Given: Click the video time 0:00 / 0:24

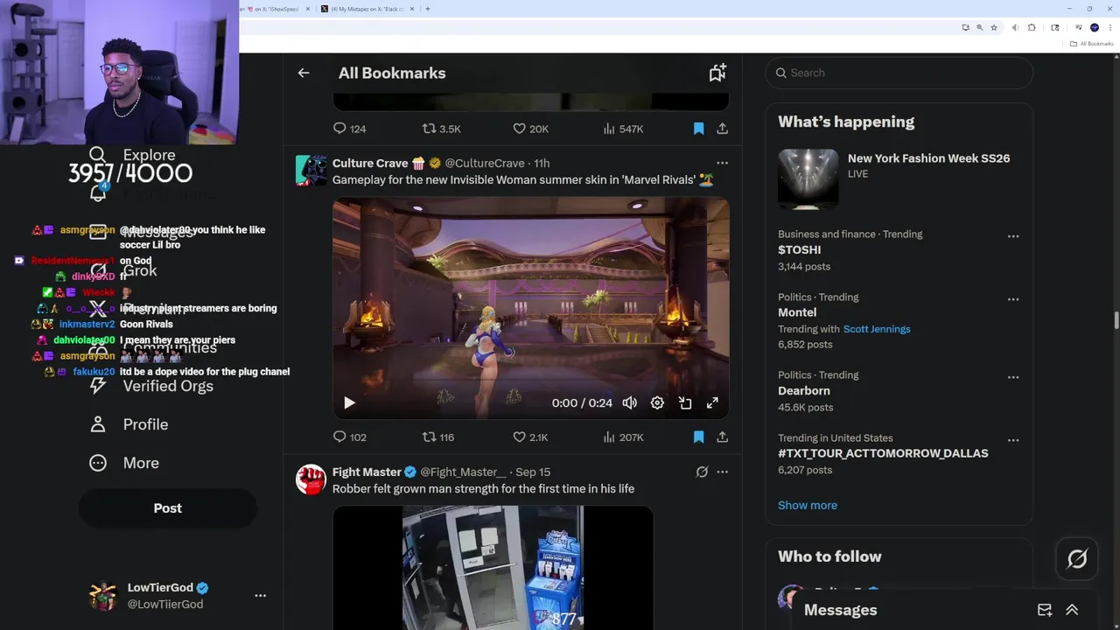Looking at the screenshot, I should tap(582, 403).
